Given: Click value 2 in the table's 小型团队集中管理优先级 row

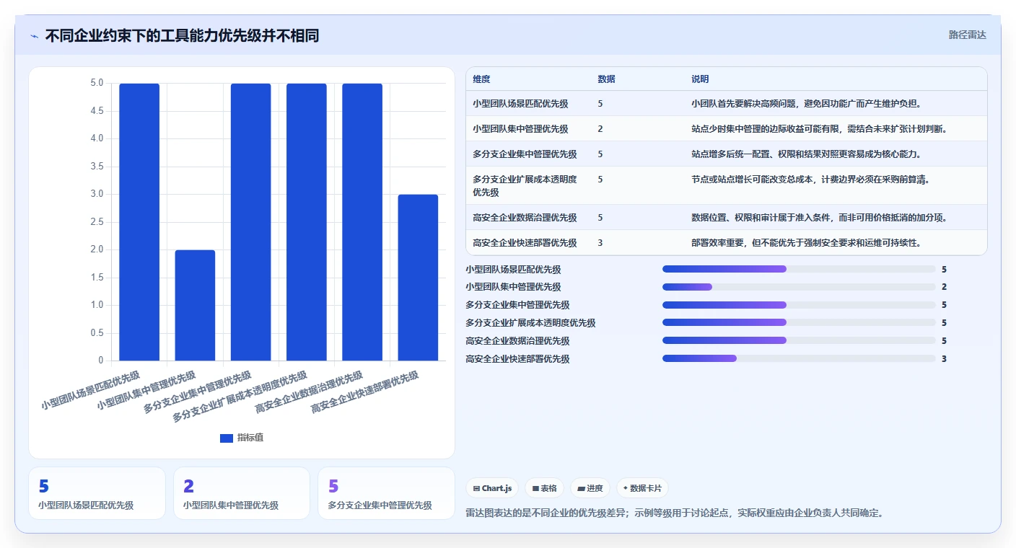Looking at the screenshot, I should pyautogui.click(x=600, y=129).
